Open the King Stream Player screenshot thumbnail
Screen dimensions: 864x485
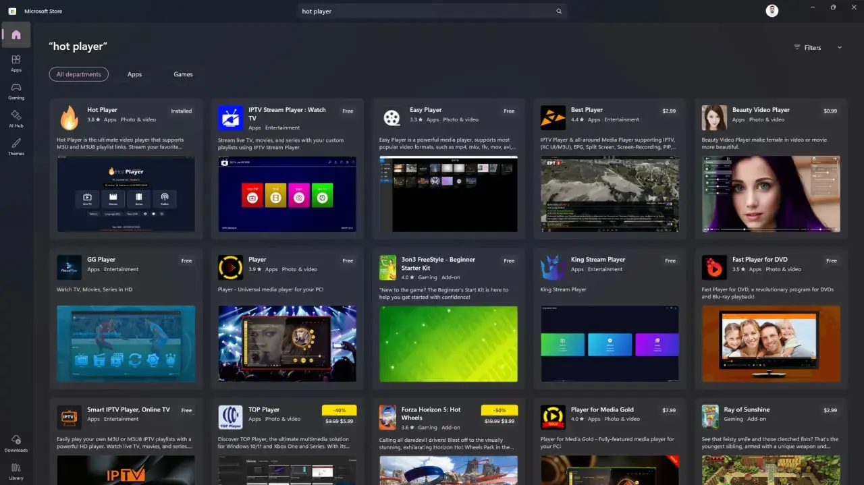point(610,344)
